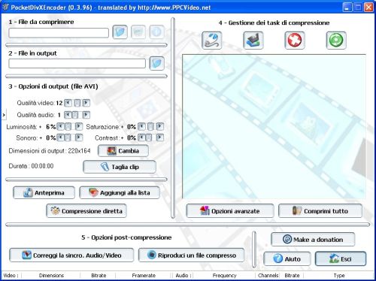The height and width of the screenshot is (281, 376).
Task: Decrease Luminosità percentage
Action: click(x=60, y=127)
